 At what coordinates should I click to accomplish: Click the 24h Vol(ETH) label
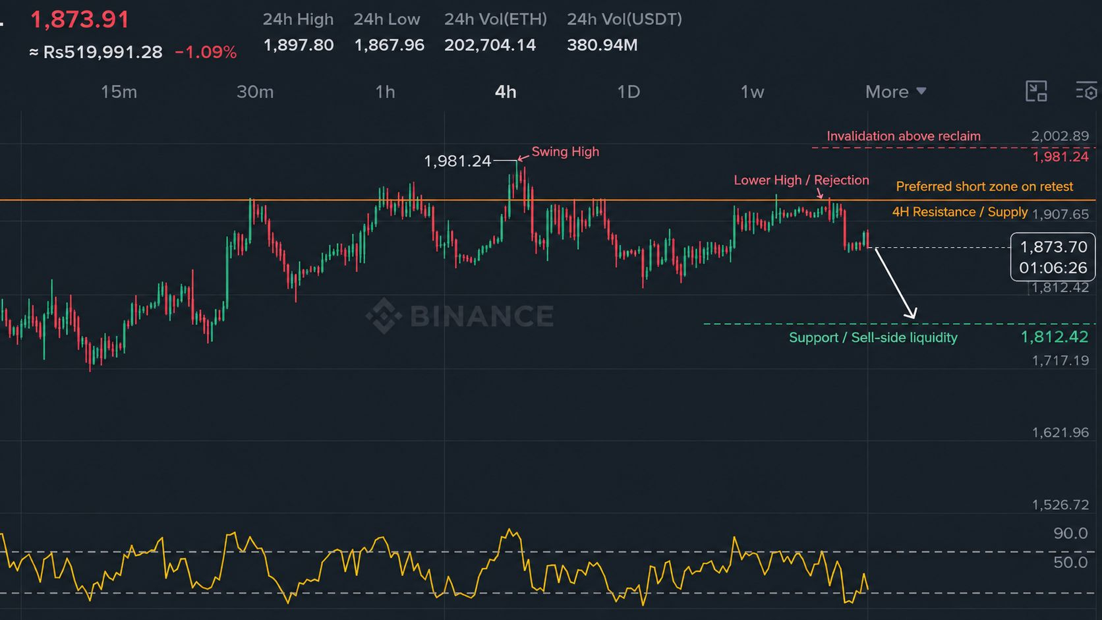[496, 19]
